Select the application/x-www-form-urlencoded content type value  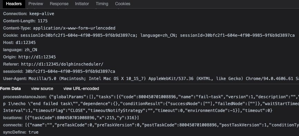[x=74, y=28]
